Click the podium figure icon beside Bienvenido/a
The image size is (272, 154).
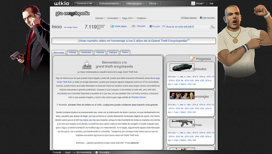87,65
